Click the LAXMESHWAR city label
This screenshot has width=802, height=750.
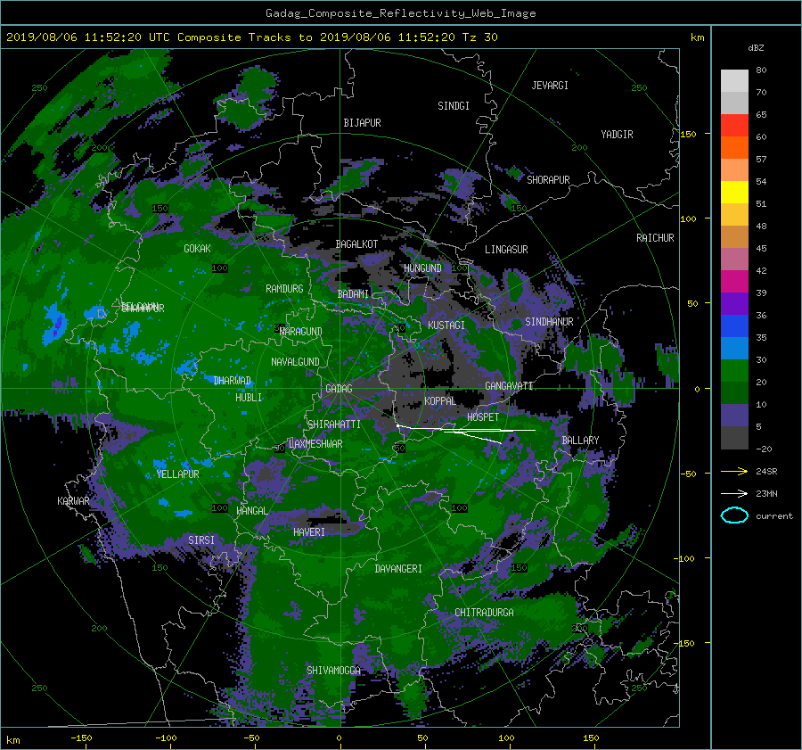(315, 444)
